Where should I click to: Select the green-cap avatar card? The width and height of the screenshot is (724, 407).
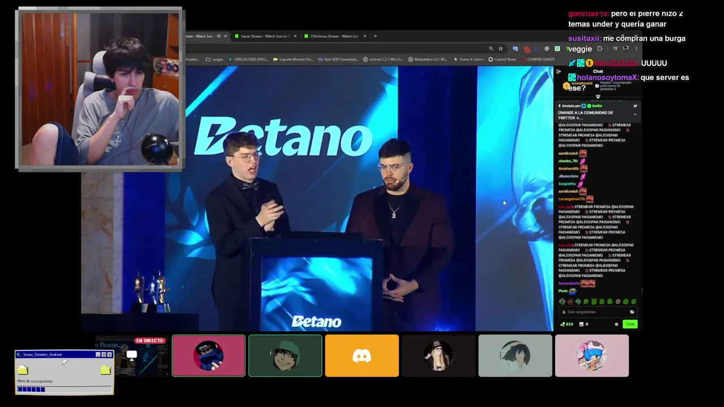[x=285, y=356]
